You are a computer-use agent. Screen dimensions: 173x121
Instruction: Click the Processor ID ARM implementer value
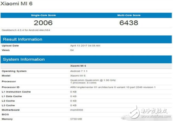click(x=113, y=87)
